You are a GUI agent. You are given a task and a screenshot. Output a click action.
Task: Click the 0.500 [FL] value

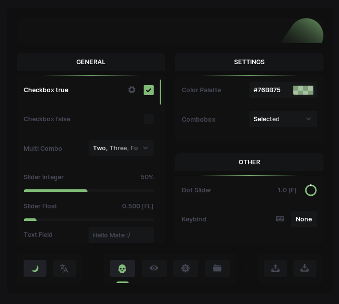coord(138,206)
